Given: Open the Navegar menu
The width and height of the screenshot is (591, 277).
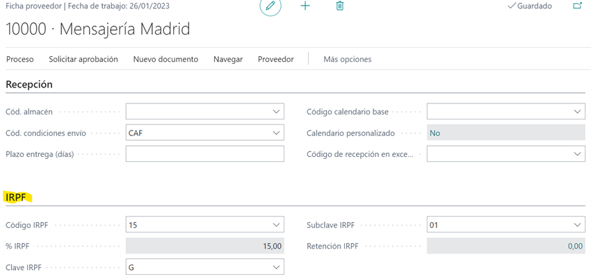Looking at the screenshot, I should (x=228, y=59).
